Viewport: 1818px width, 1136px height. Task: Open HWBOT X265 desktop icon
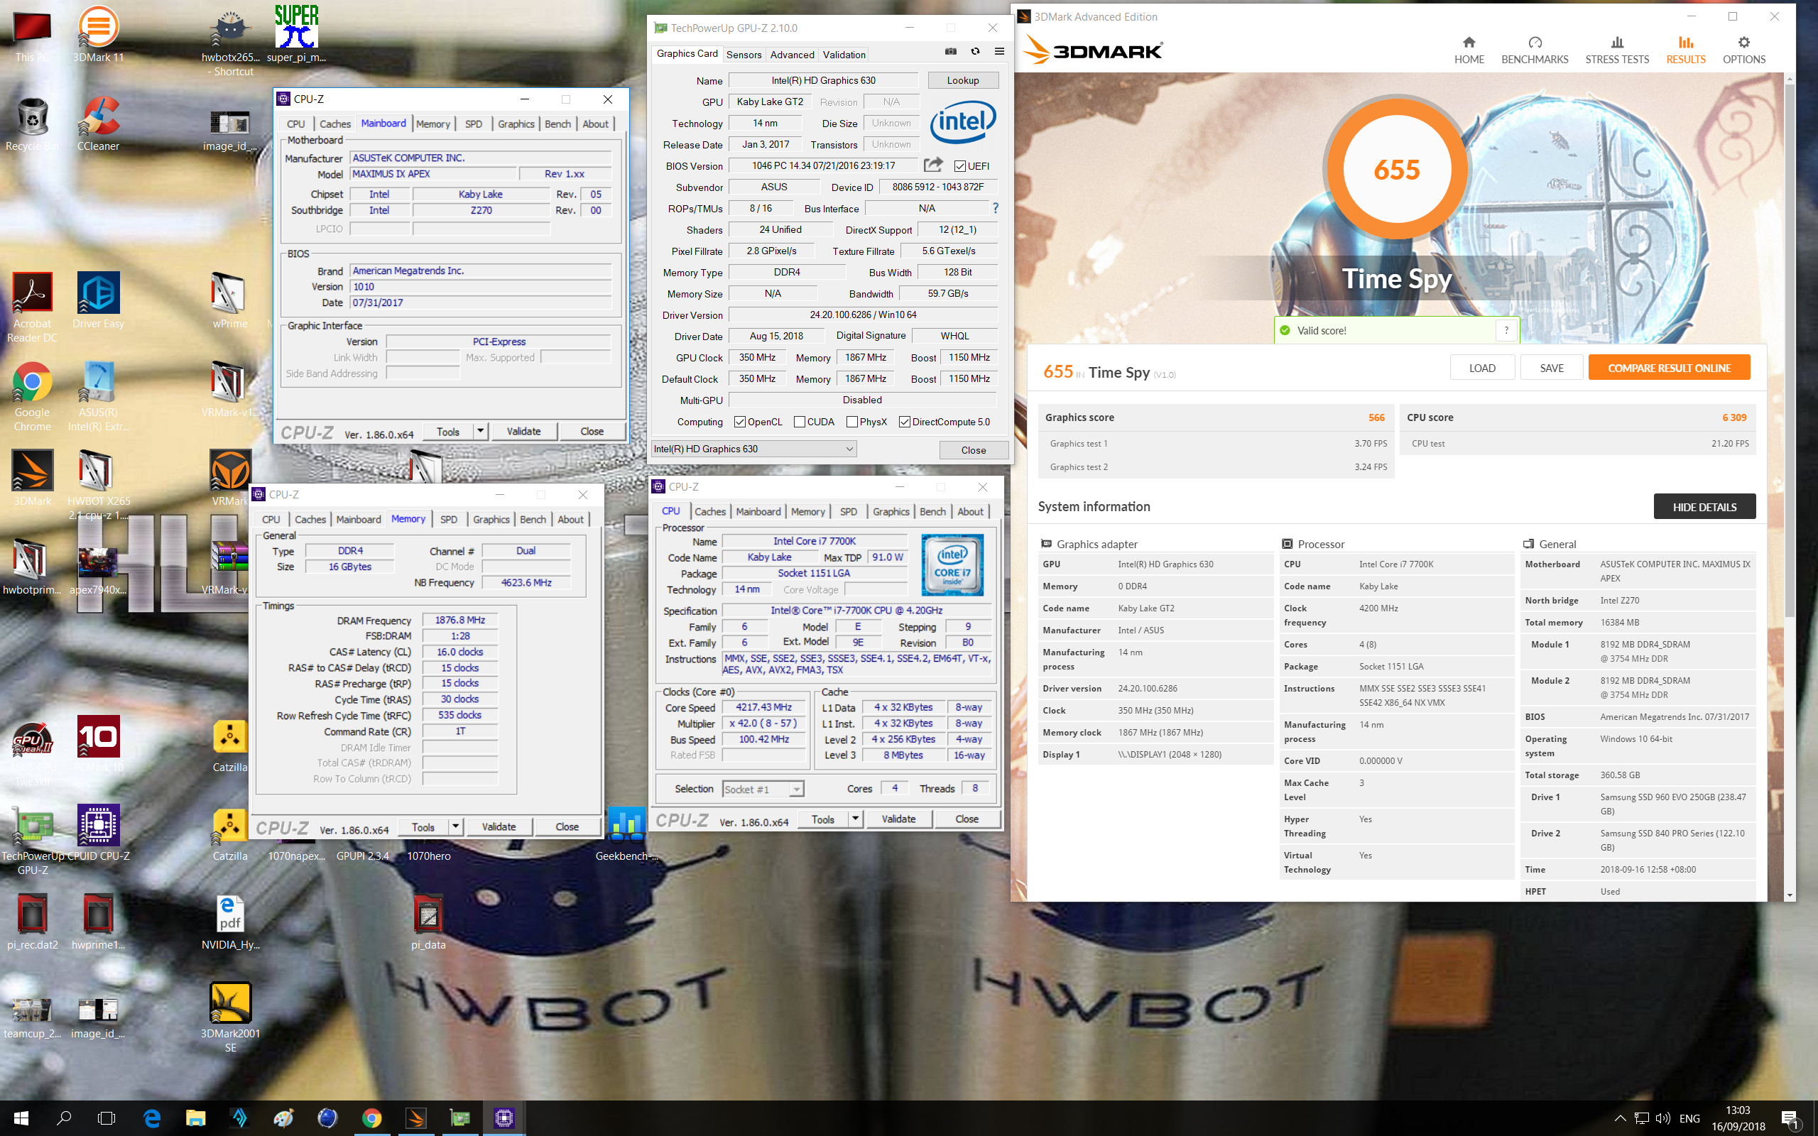coord(99,485)
